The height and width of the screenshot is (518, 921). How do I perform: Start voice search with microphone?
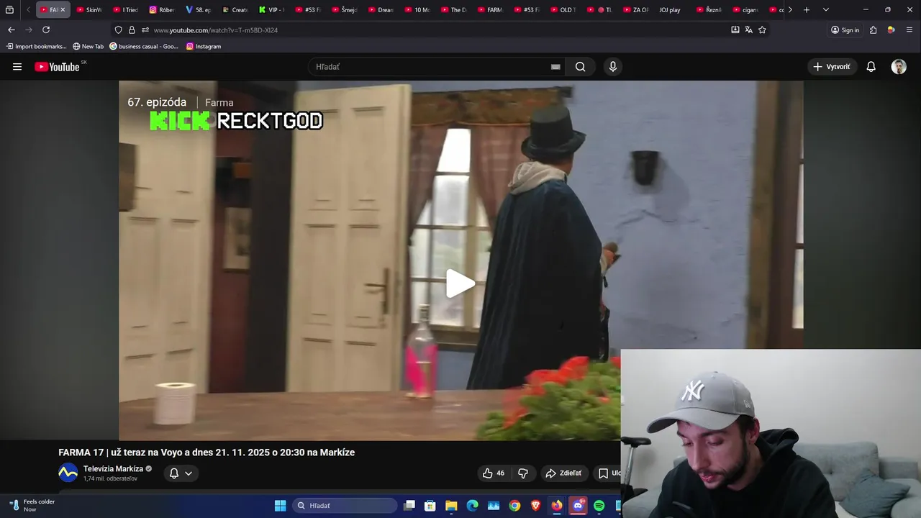click(612, 67)
